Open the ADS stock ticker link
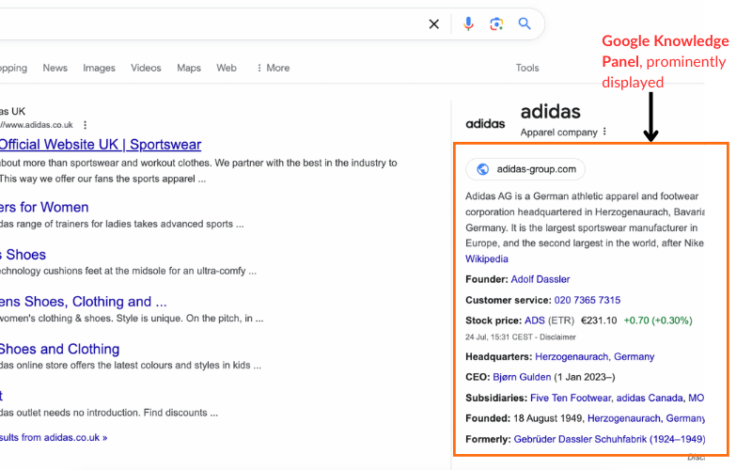Screen dimensions: 752x470 [534, 321]
